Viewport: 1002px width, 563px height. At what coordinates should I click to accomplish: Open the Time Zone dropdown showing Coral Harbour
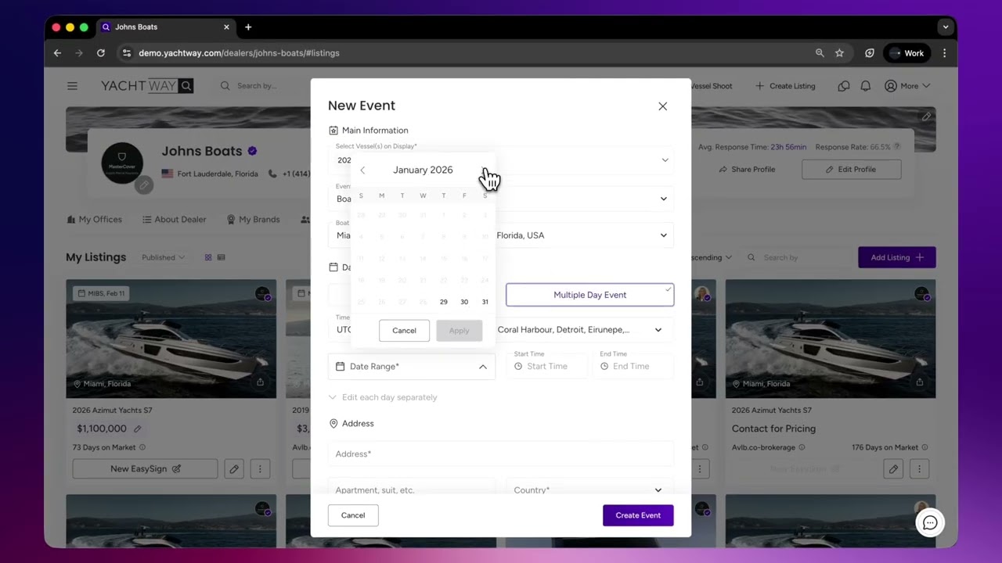[579, 329]
